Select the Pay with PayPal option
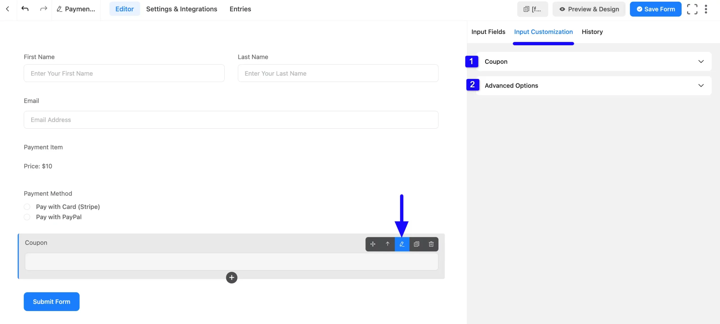The height and width of the screenshot is (324, 720). [27, 217]
